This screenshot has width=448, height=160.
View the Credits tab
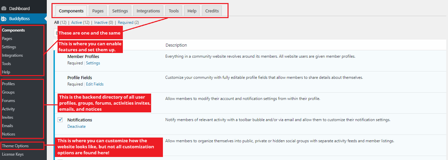point(212,11)
